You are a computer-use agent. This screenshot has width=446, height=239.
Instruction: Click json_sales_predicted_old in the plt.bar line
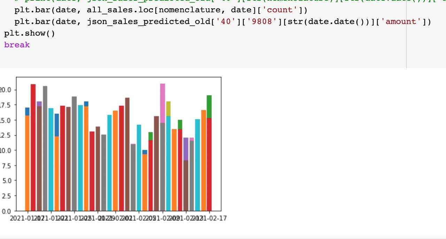(x=149, y=22)
